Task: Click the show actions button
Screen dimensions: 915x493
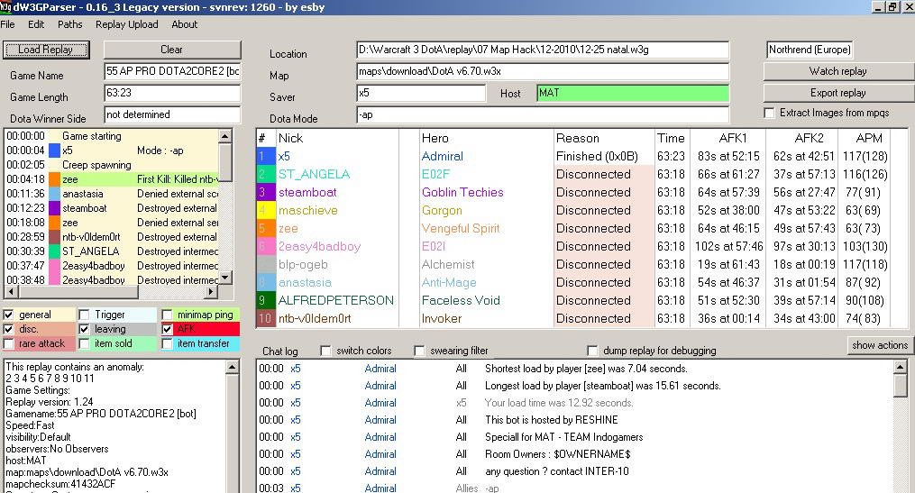Action: 879,345
